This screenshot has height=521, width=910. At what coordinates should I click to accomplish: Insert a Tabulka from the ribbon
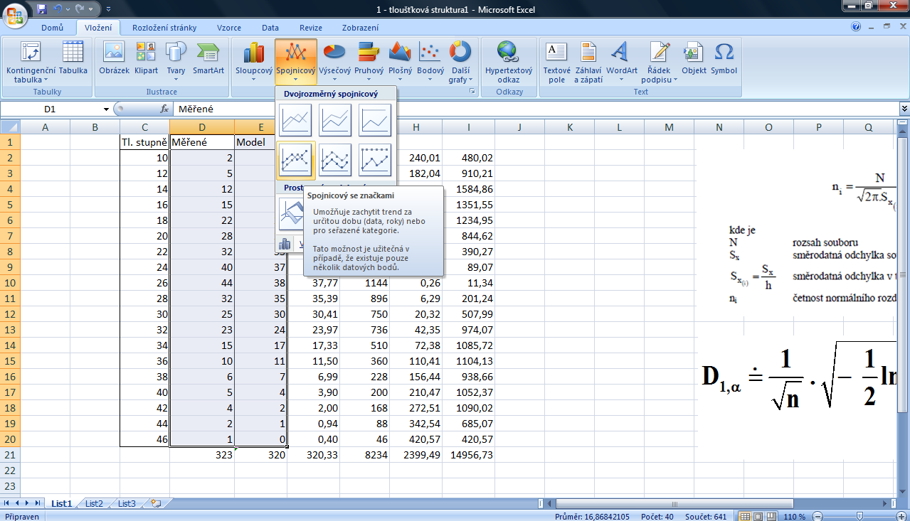point(73,58)
